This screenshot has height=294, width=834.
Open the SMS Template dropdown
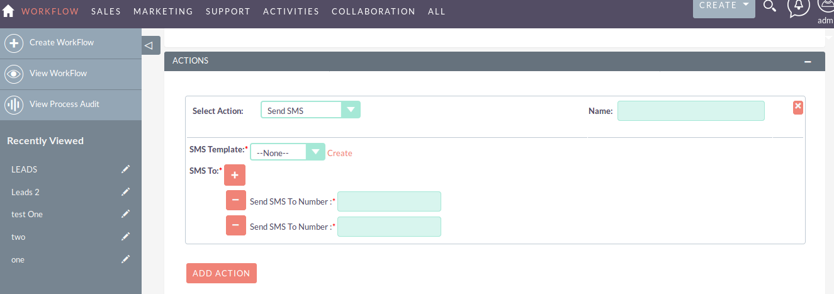tap(288, 152)
